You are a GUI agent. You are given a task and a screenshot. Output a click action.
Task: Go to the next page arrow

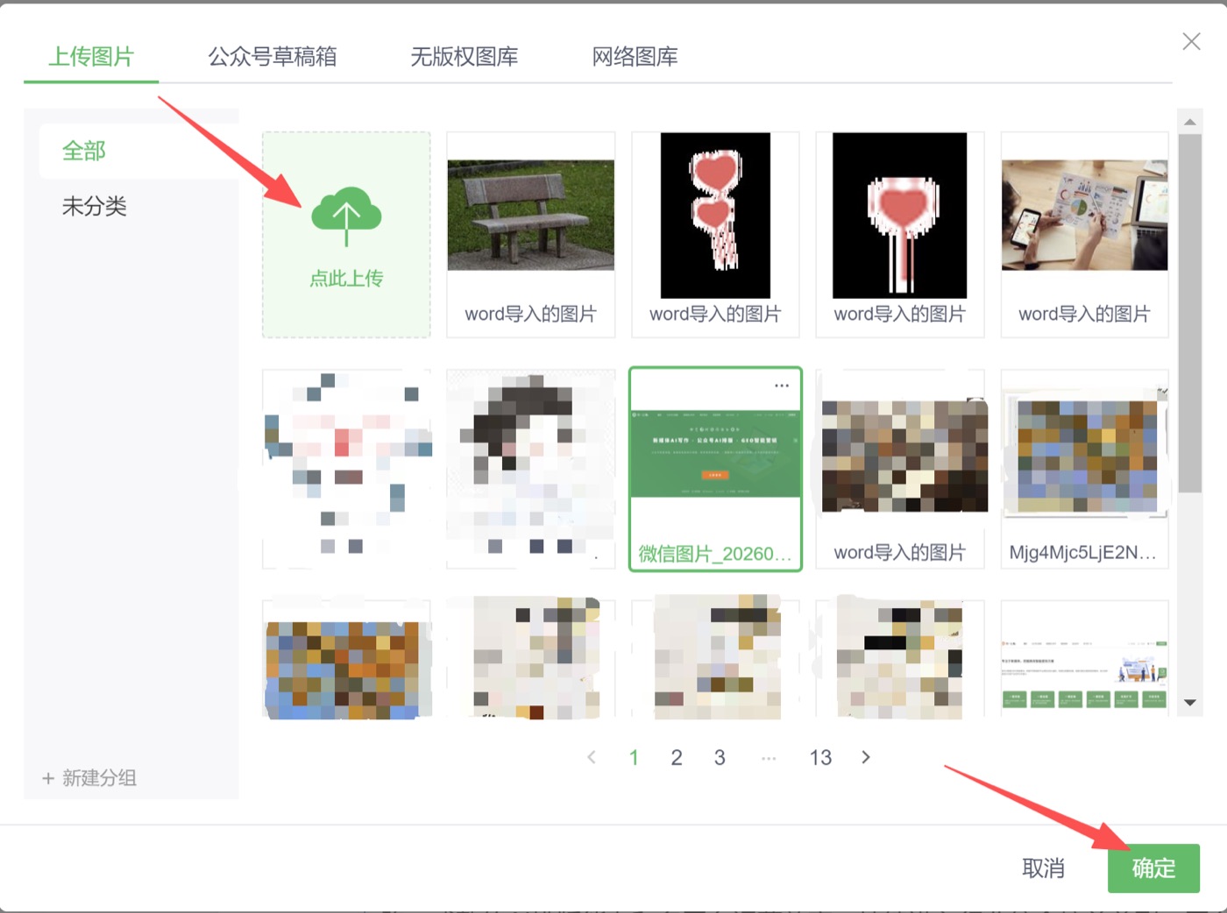coord(866,757)
